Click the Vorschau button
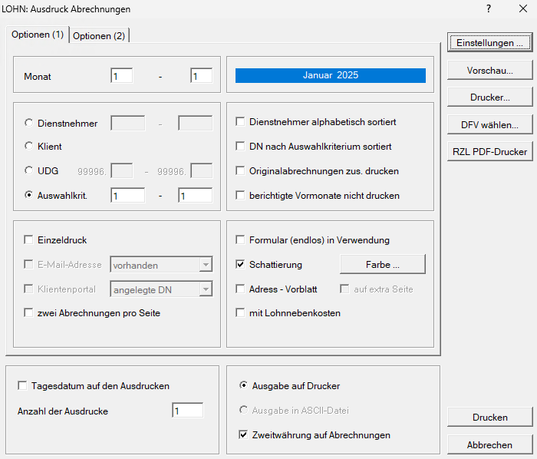 click(490, 71)
